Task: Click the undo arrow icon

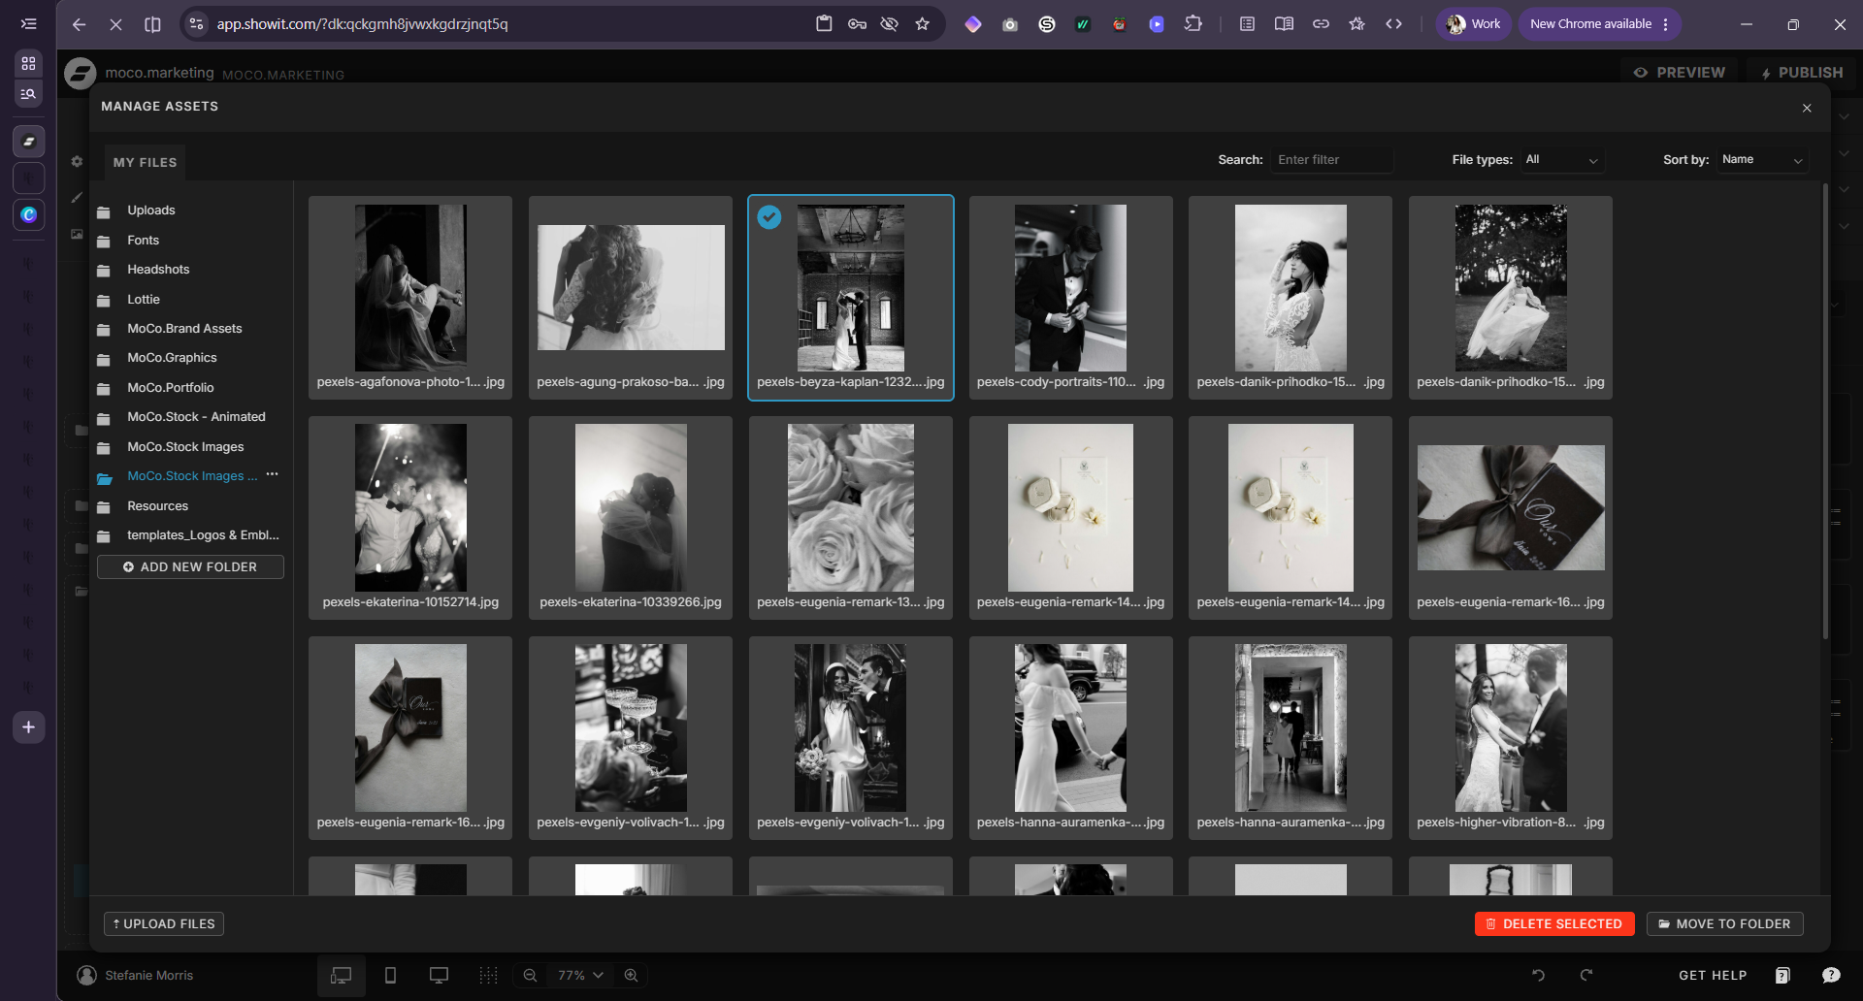Action: tap(1538, 976)
